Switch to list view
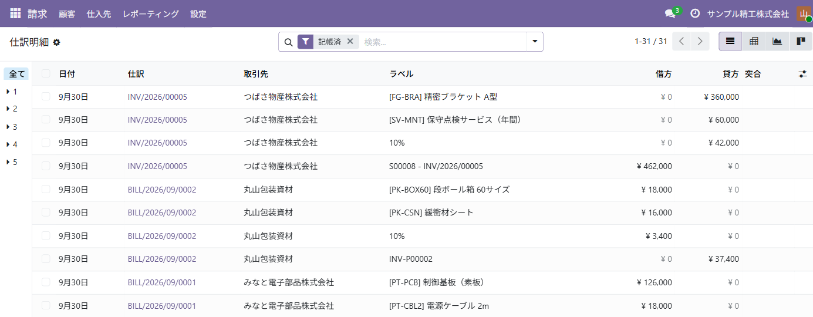813x317 pixels. pos(730,41)
